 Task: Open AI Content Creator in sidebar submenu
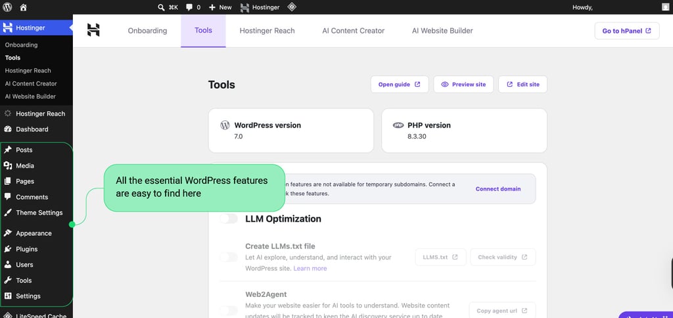31,83
